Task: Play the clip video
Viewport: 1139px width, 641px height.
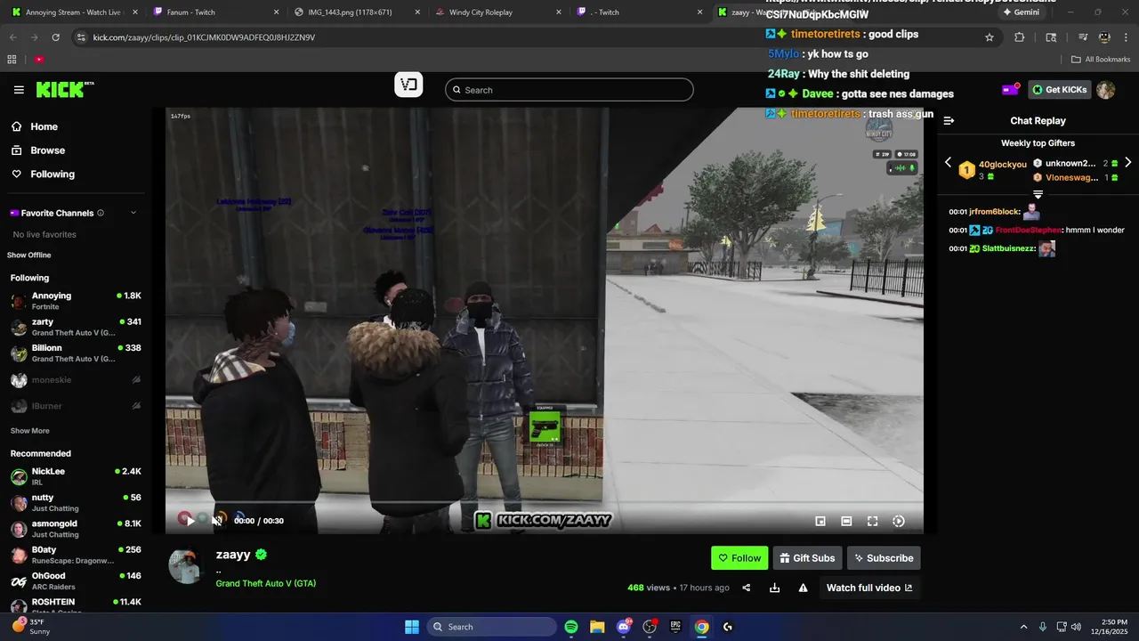Action: click(190, 521)
